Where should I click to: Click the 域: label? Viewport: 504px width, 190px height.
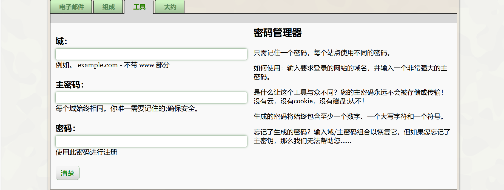pos(61,41)
